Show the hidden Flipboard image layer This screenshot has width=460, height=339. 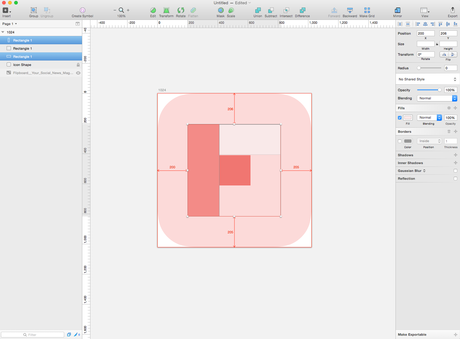point(78,73)
